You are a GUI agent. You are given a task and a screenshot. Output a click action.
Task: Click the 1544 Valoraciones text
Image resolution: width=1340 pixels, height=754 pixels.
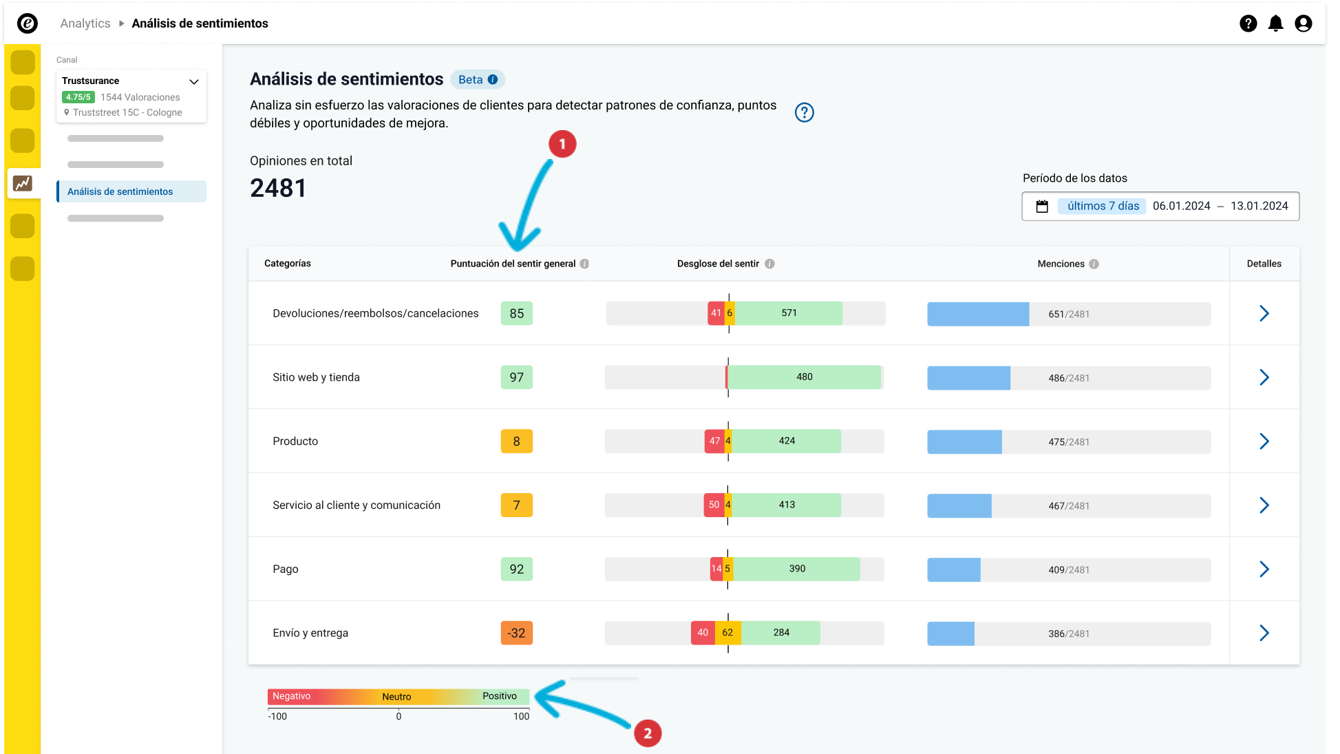140,97
